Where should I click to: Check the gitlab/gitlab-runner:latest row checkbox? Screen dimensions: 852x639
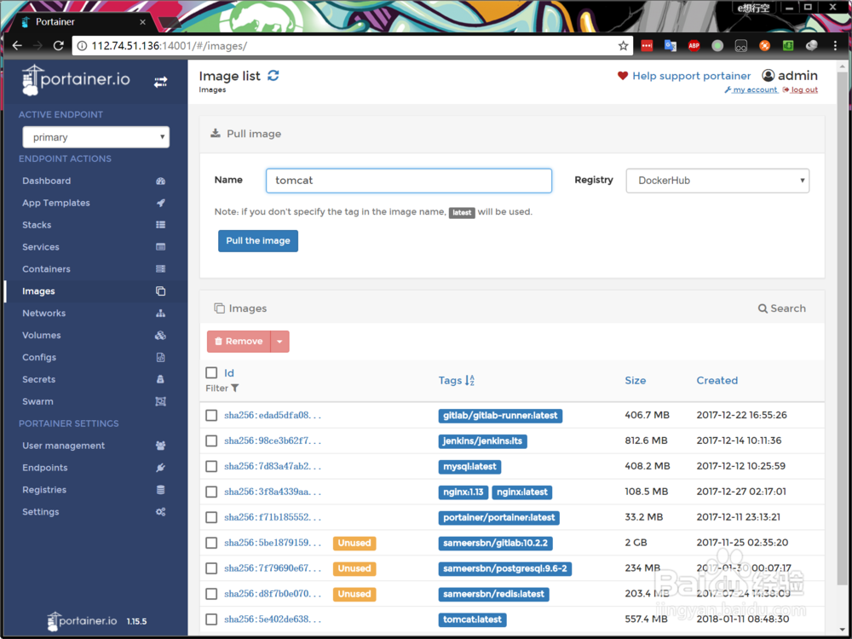[x=211, y=415]
